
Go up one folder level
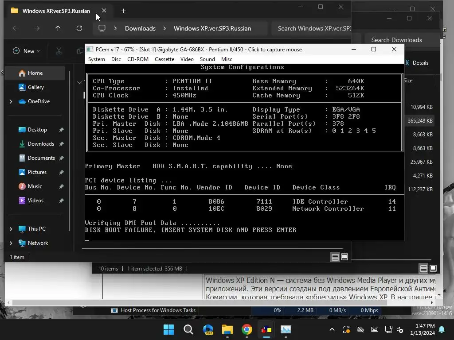(58, 28)
